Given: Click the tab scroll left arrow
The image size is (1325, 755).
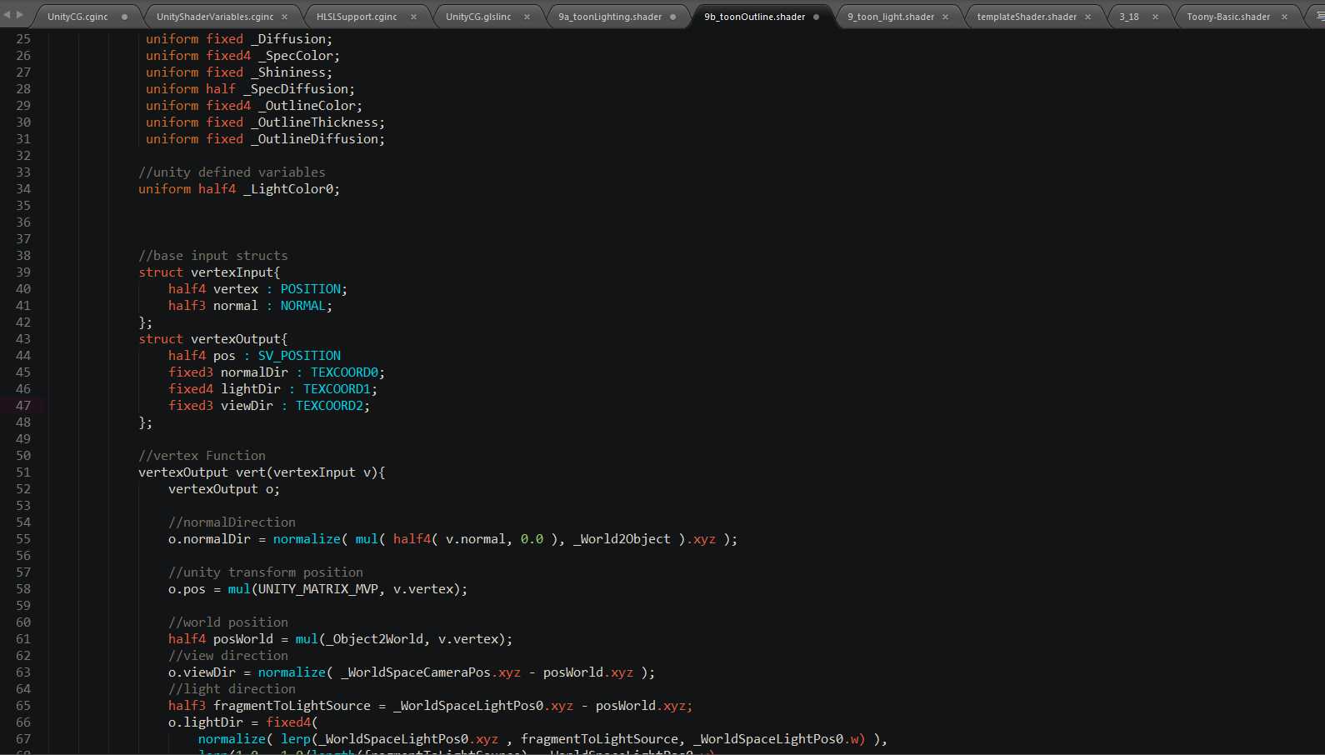Looking at the screenshot, I should click(x=7, y=14).
